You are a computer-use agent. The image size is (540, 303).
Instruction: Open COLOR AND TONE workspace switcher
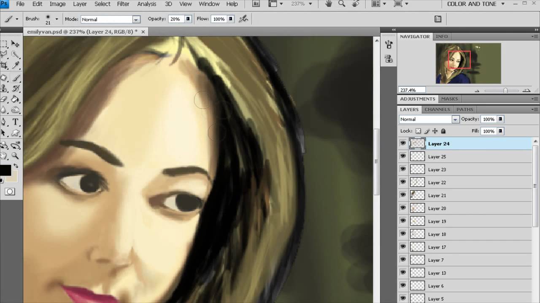[x=476, y=4]
